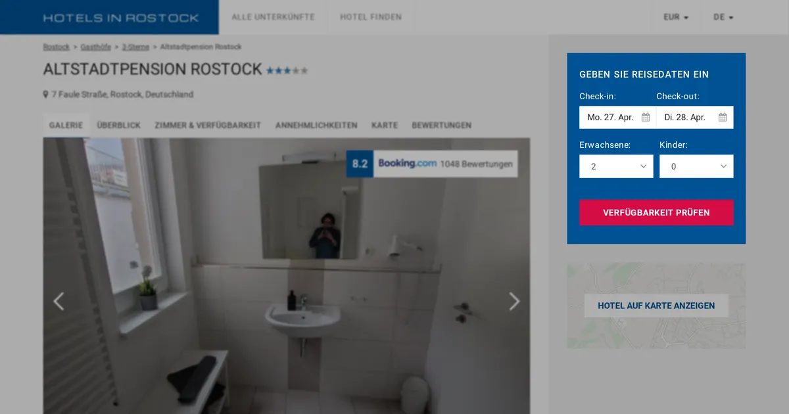The image size is (789, 414).
Task: Open Alle Unterkünfte menu item
Action: pos(273,17)
